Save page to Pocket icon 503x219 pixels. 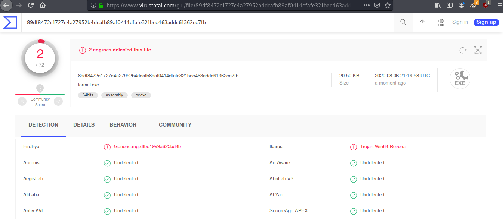pyautogui.click(x=377, y=6)
